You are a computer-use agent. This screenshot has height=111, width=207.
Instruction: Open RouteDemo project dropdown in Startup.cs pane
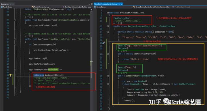coord(16,7)
